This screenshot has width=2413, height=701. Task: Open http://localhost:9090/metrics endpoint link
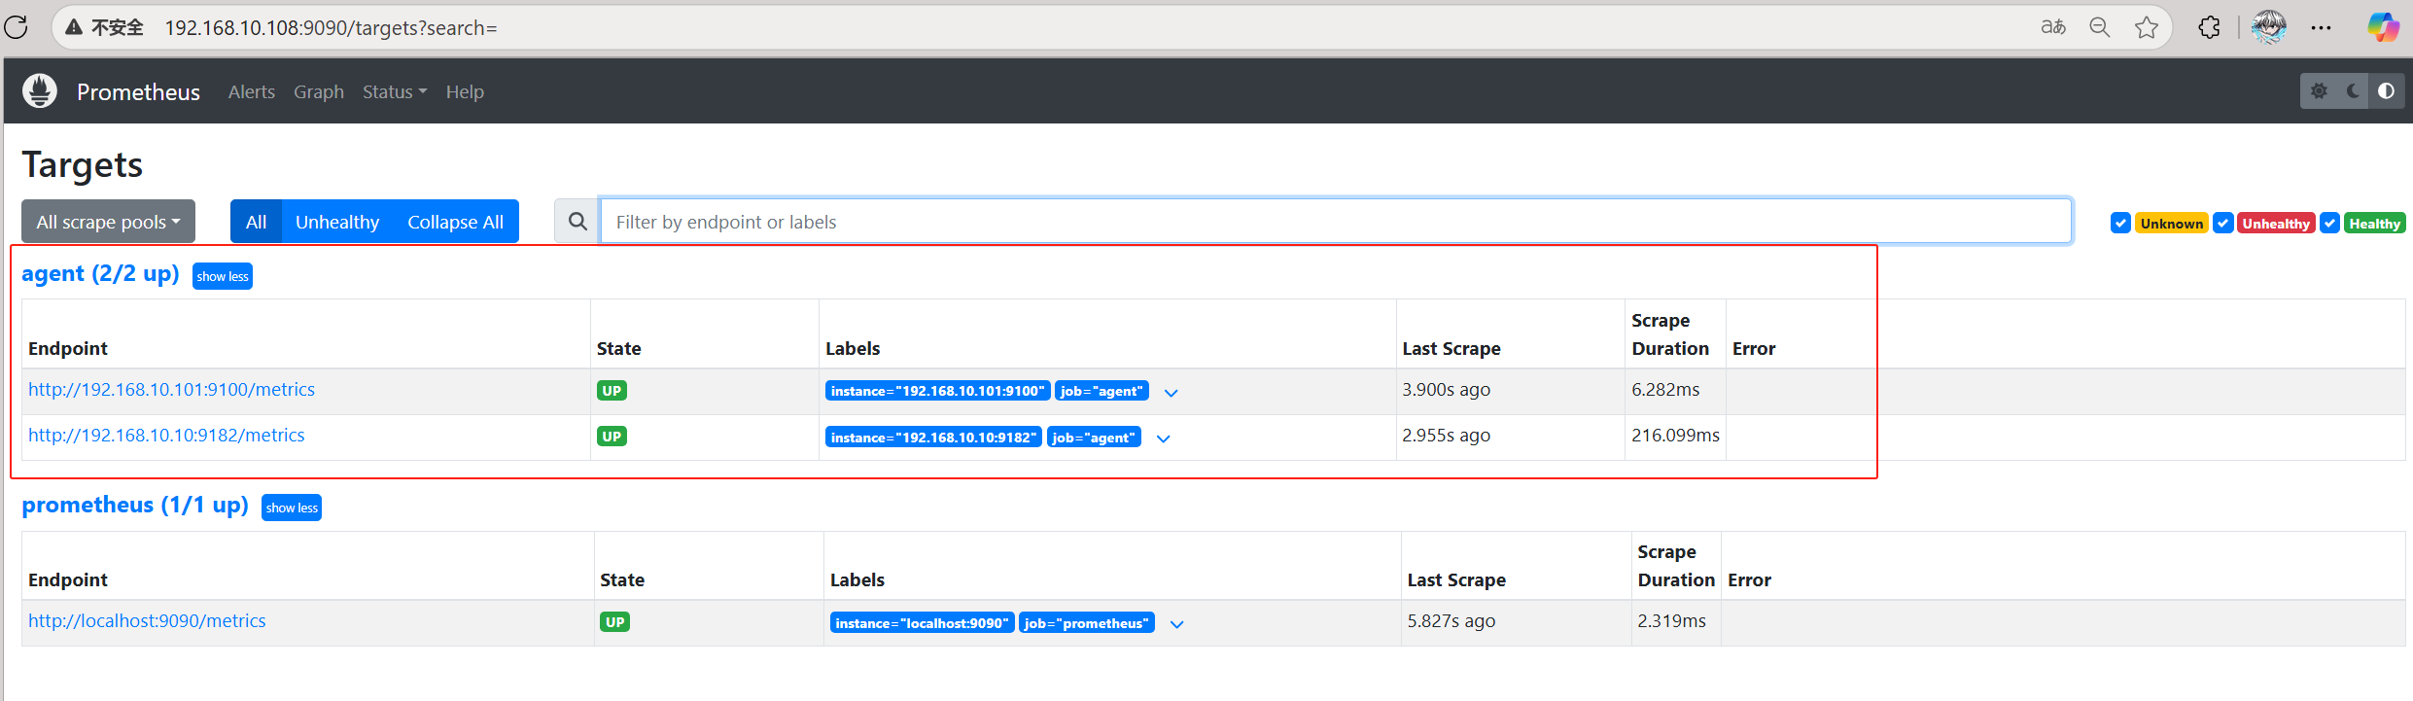[x=147, y=621]
